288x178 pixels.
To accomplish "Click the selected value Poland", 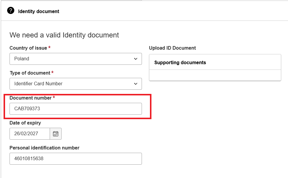I will (x=22, y=59).
